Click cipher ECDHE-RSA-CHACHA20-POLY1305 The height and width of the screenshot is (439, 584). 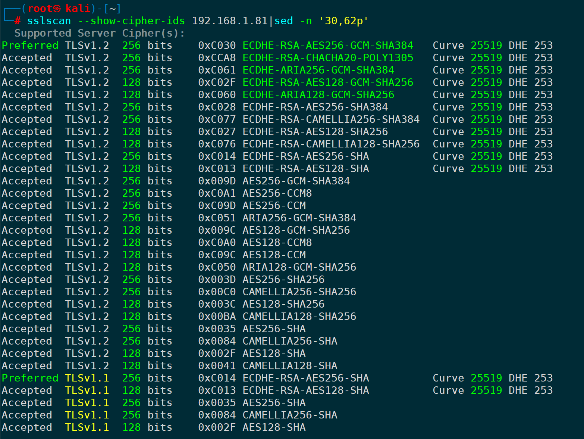[328, 58]
